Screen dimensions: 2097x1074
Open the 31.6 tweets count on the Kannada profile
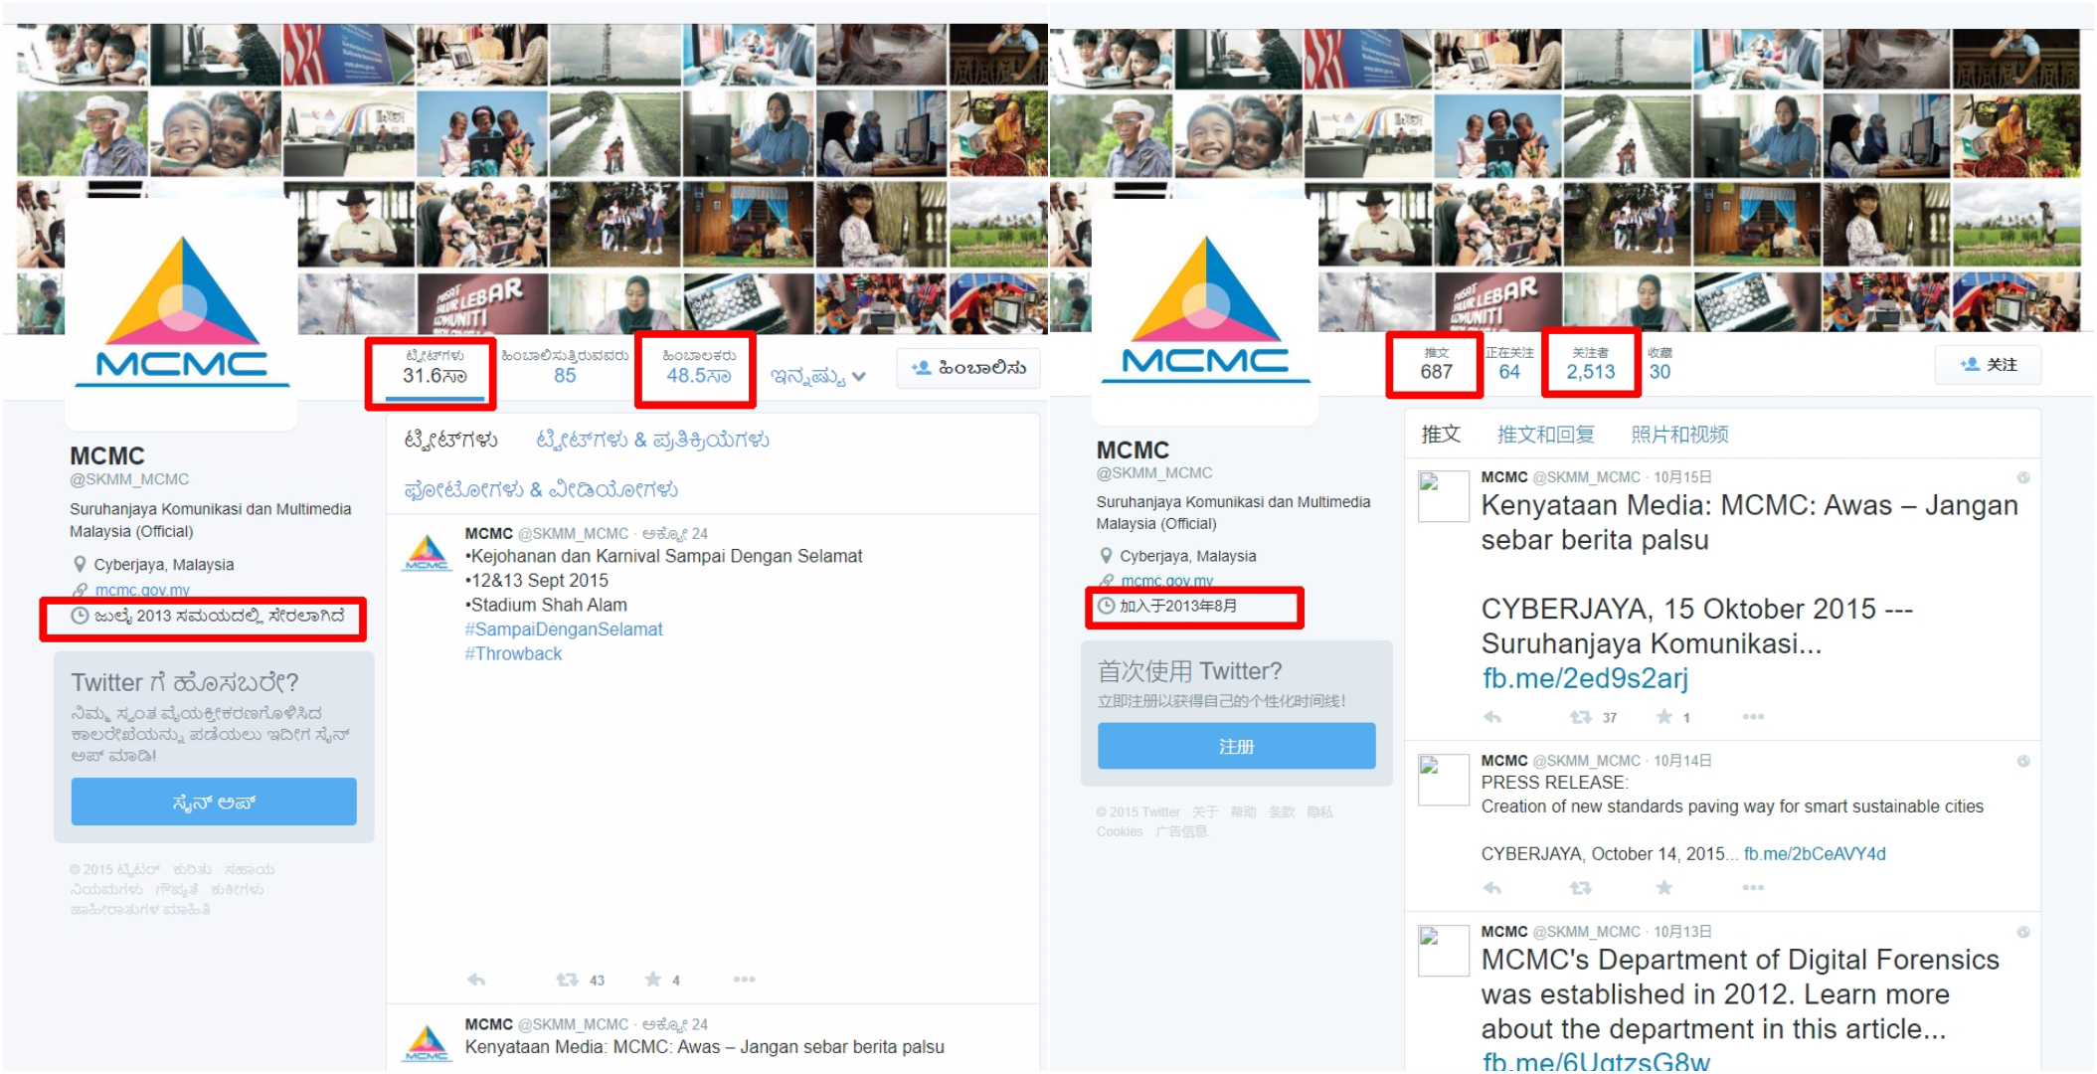click(x=435, y=367)
